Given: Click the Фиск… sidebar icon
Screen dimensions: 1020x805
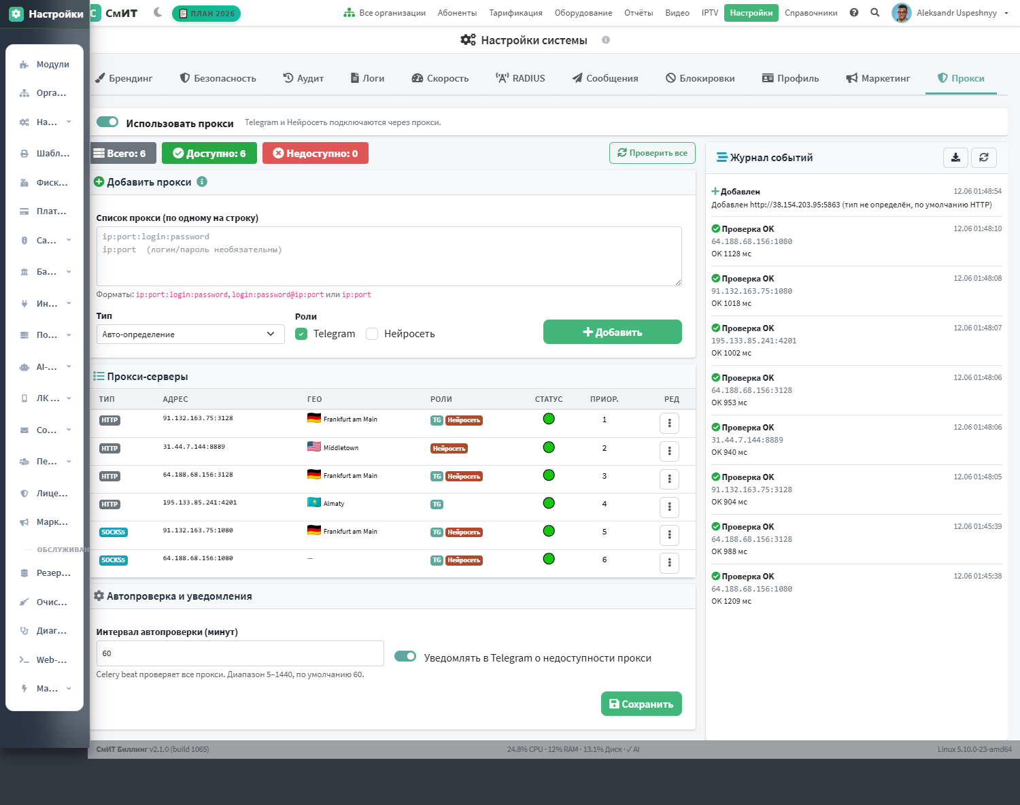Looking at the screenshot, I should [24, 183].
